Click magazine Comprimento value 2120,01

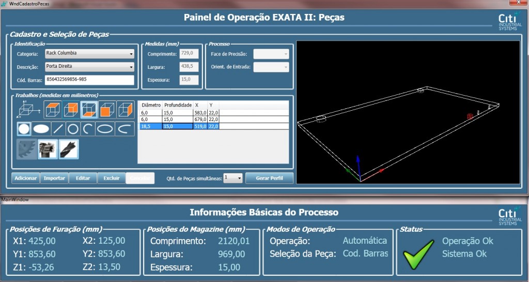pyautogui.click(x=234, y=241)
